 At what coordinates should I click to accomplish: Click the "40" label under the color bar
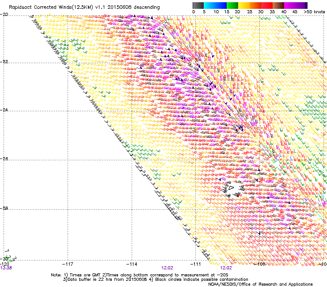click(284, 12)
